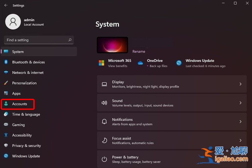Click the Windows Update sidebar icon

[6, 156]
